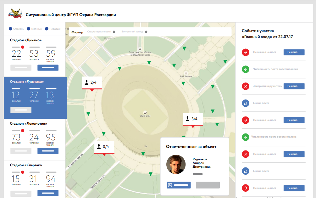Click the green arrow icon Численность поста восстановлена
Screen dimensions: 316x198
pyautogui.click(x=246, y=69)
